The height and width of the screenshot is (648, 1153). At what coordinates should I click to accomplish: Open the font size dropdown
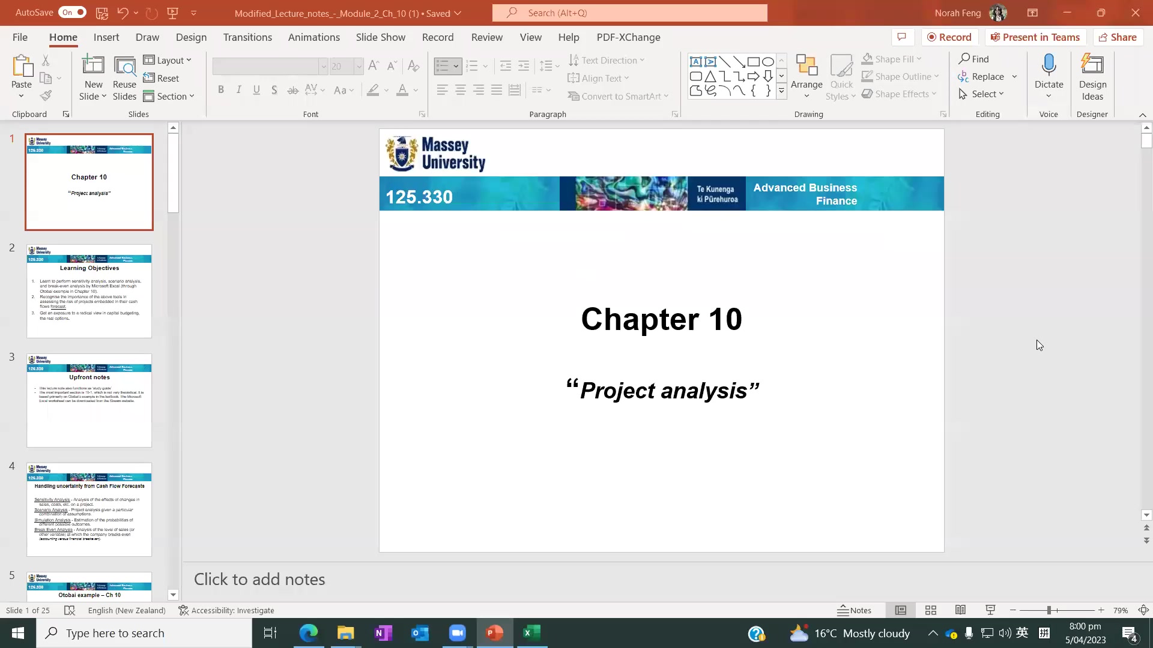359,66
